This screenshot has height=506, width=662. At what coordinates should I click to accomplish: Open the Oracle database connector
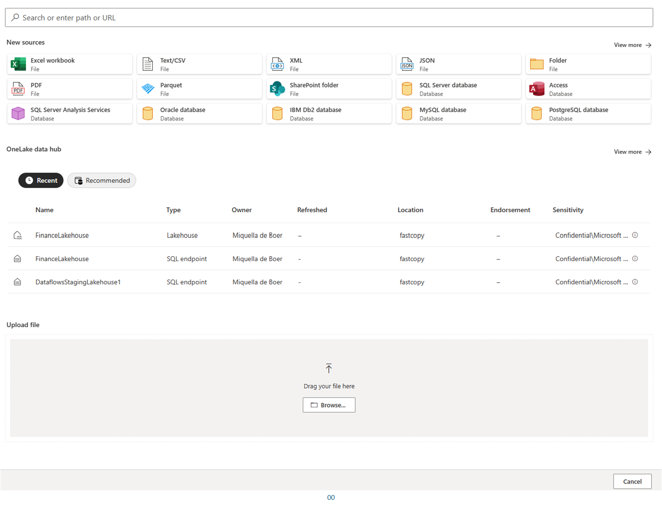(199, 113)
